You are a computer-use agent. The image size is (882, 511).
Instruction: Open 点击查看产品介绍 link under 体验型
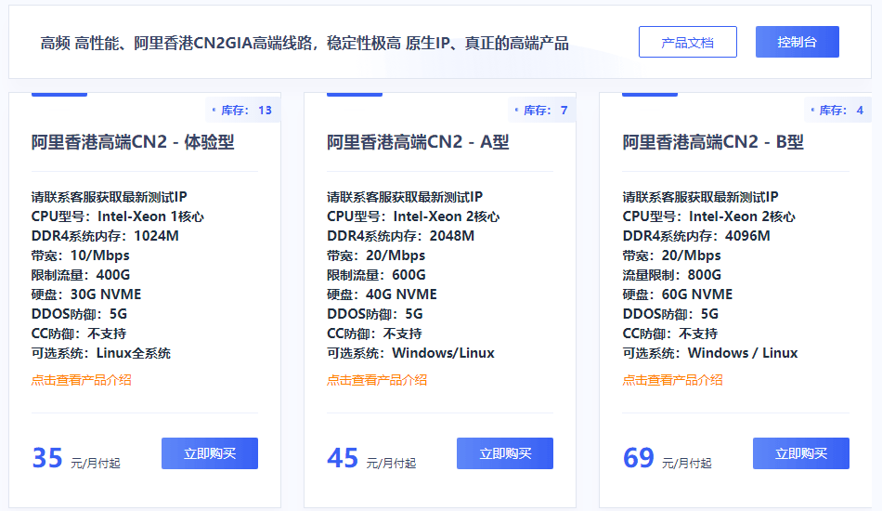[81, 380]
